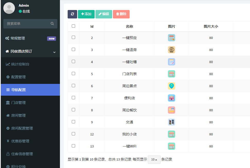Screen dimensions: 250x168
Task: Open the 一键预定 calendar image thumbnail
Action: pyautogui.click(x=171, y=38)
